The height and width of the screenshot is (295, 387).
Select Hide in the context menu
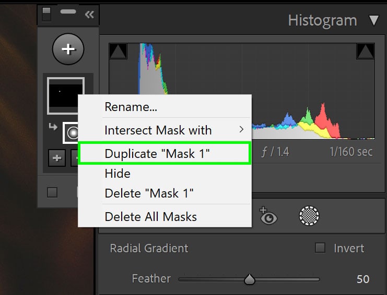(165, 174)
